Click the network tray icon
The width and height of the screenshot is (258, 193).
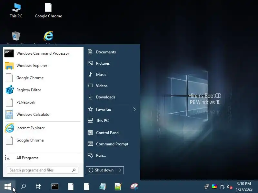tap(206, 187)
